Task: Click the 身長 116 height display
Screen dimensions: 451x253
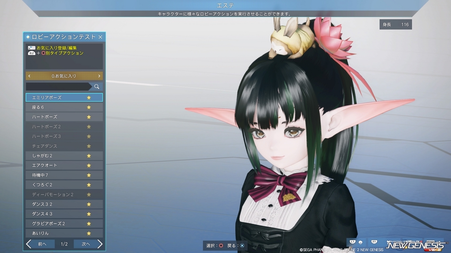Action: [396, 24]
